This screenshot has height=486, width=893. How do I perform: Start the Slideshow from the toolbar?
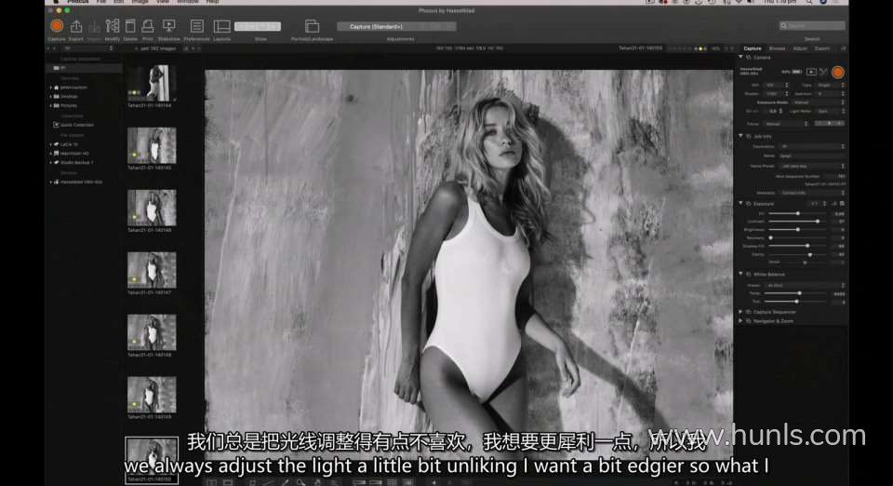[x=168, y=26]
